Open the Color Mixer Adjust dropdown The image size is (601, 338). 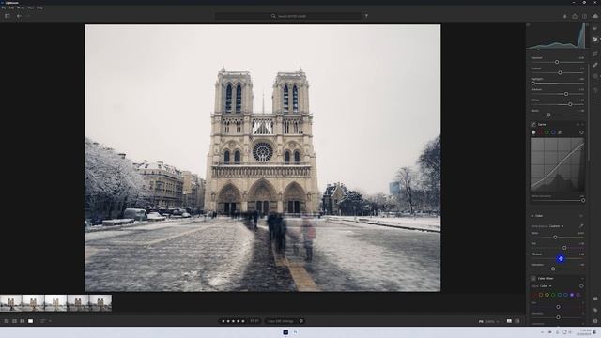[546, 286]
